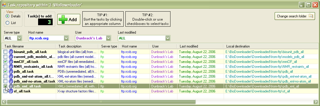This screenshot has width=320, height=106.
Task: Click the 'NMR restraints files (all)' description
Action: pyautogui.click(x=77, y=66)
